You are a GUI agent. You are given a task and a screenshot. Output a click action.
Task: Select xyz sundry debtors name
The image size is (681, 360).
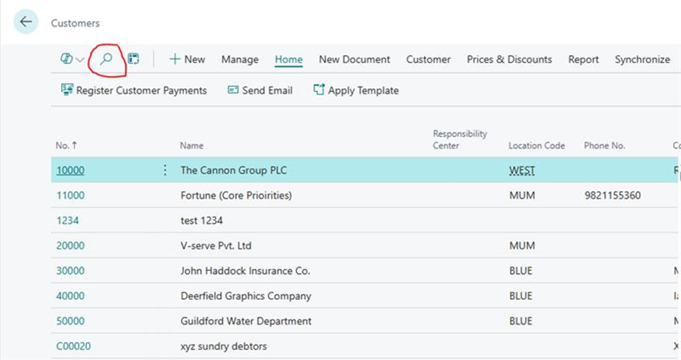(224, 346)
